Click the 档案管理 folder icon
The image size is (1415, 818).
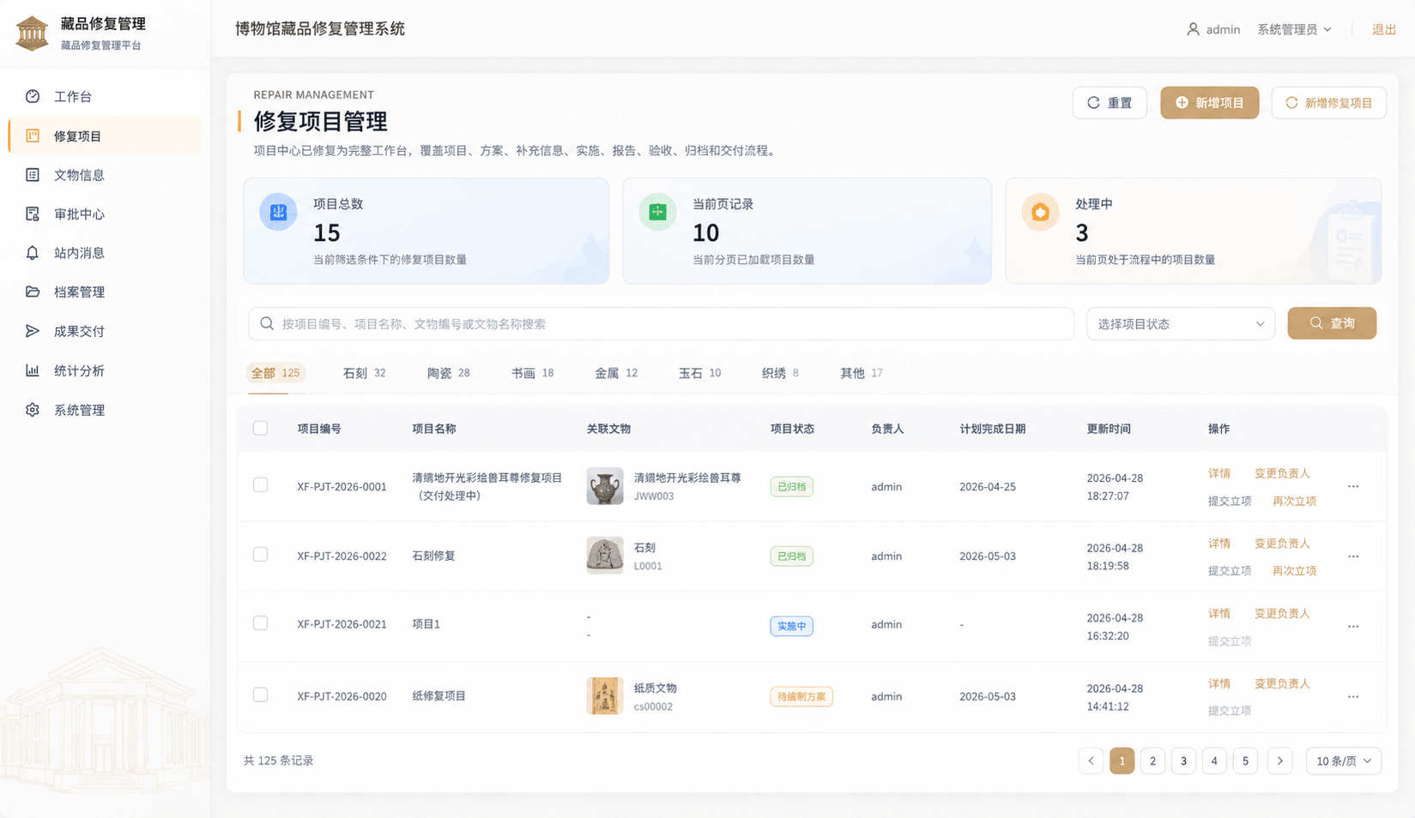(x=33, y=292)
